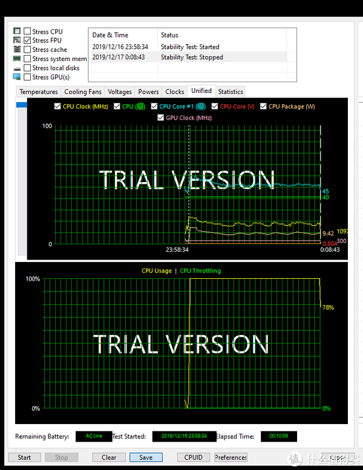Toggle the GPU Clock (MHz) series
This screenshot has width=363, height=470.
tap(161, 118)
